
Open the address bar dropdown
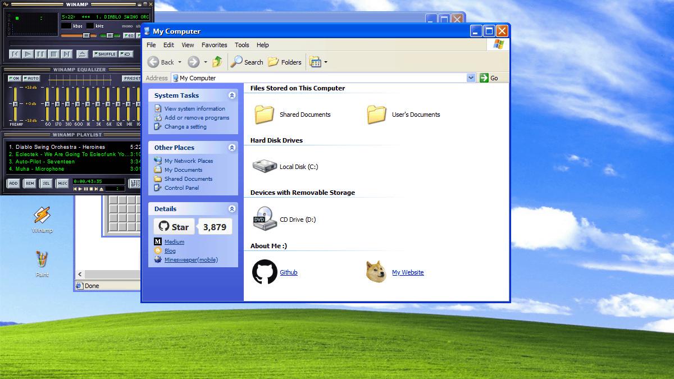coord(471,78)
